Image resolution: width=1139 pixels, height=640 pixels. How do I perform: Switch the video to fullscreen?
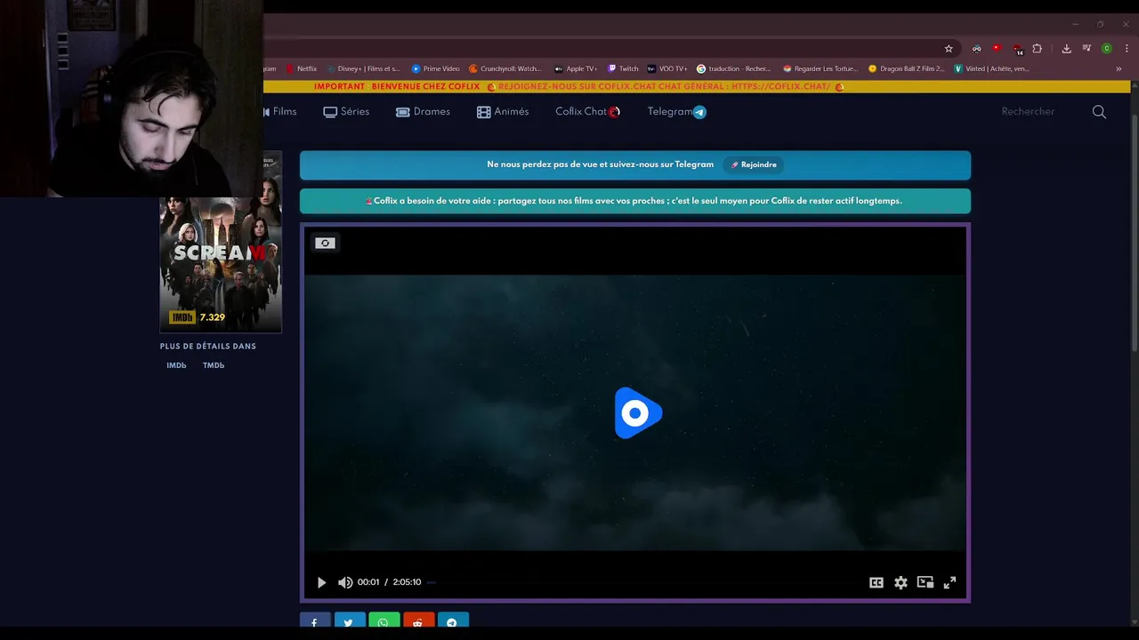coord(949,582)
